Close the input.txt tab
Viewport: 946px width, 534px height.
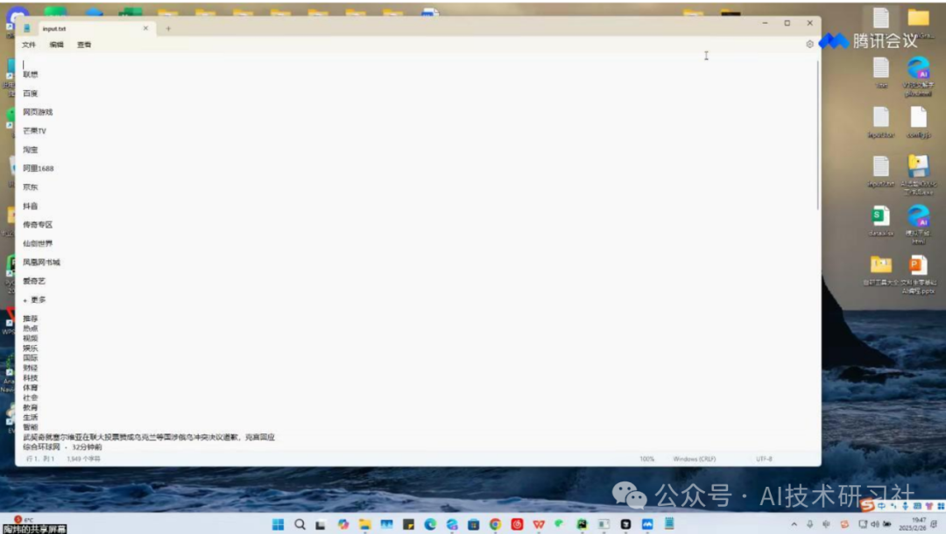[x=145, y=28]
